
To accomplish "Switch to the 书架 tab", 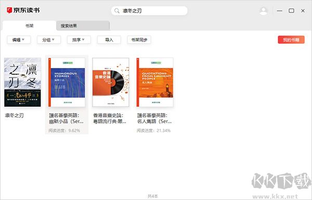I will pos(29,25).
